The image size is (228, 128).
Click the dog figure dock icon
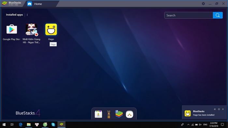[108, 114]
